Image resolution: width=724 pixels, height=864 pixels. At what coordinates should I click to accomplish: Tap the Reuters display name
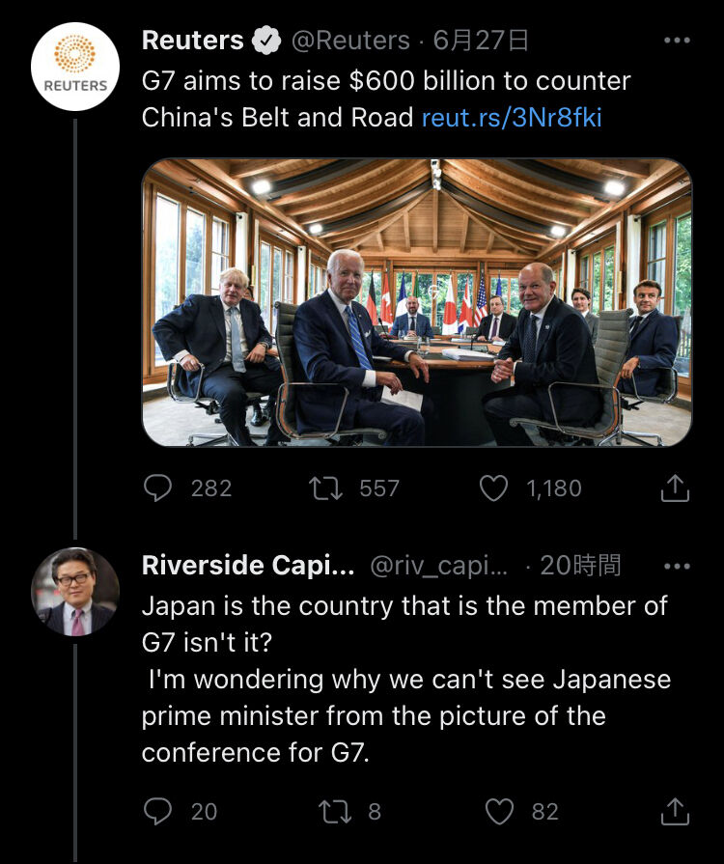pyautogui.click(x=193, y=41)
